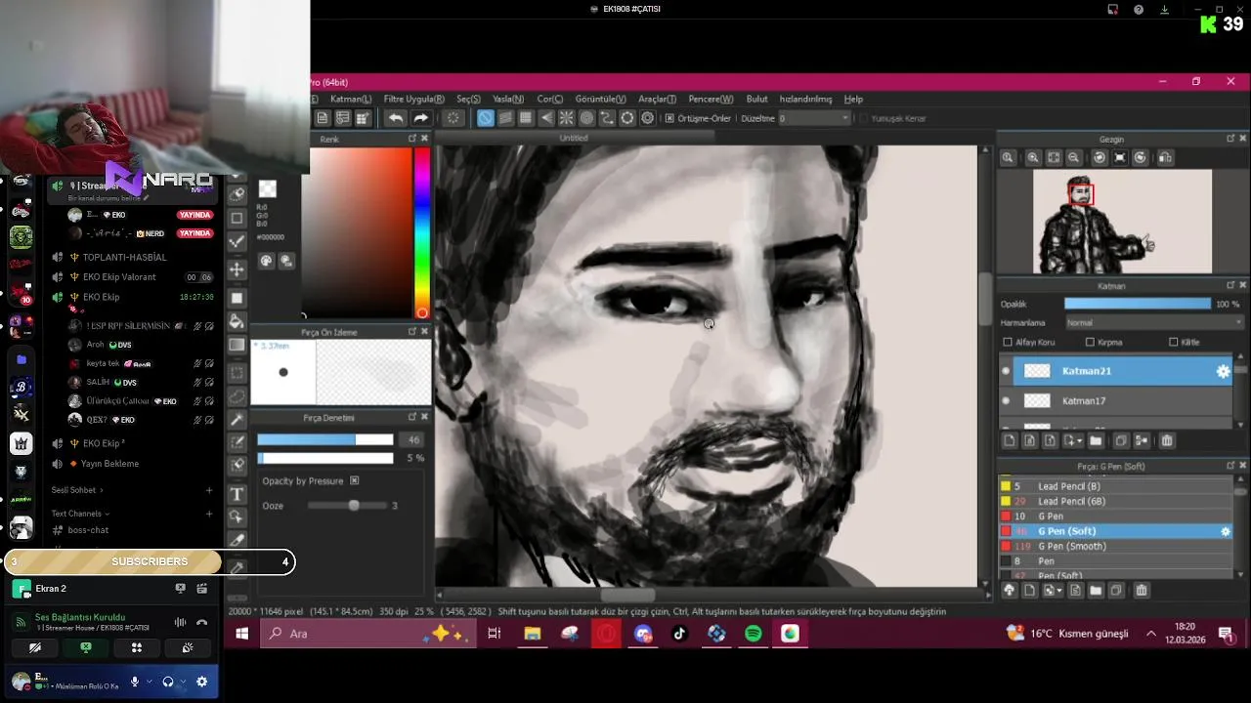Open Discord user settings gear
The image size is (1251, 703).
[x=201, y=682]
